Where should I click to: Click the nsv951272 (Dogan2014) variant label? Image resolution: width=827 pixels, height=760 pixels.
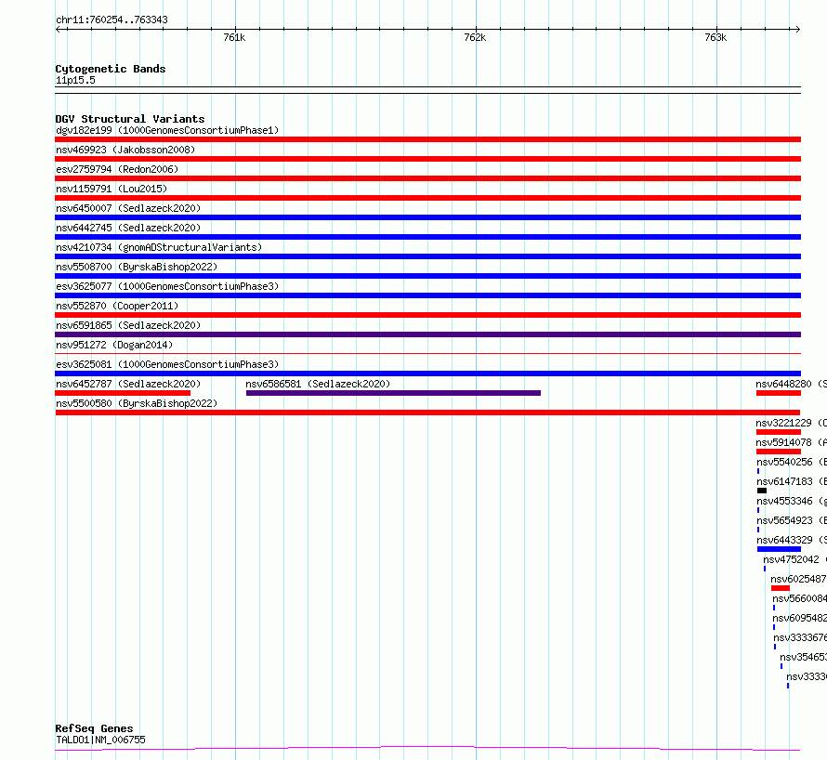pos(114,345)
